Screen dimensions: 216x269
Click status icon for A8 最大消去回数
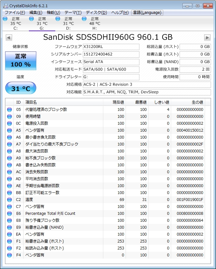(9, 151)
